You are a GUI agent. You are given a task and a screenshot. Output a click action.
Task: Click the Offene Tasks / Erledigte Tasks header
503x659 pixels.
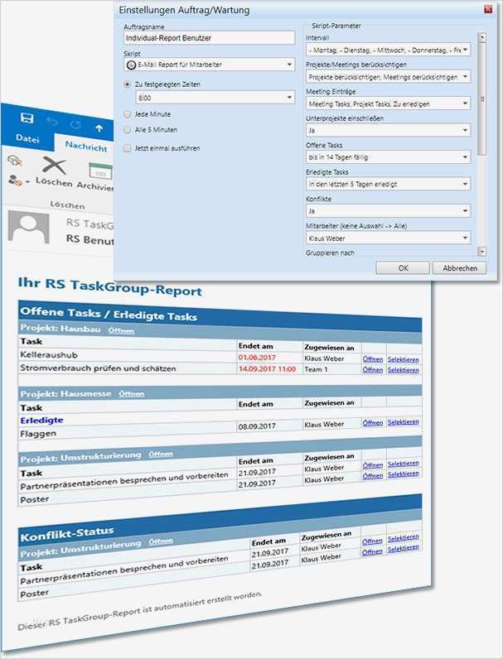(109, 315)
